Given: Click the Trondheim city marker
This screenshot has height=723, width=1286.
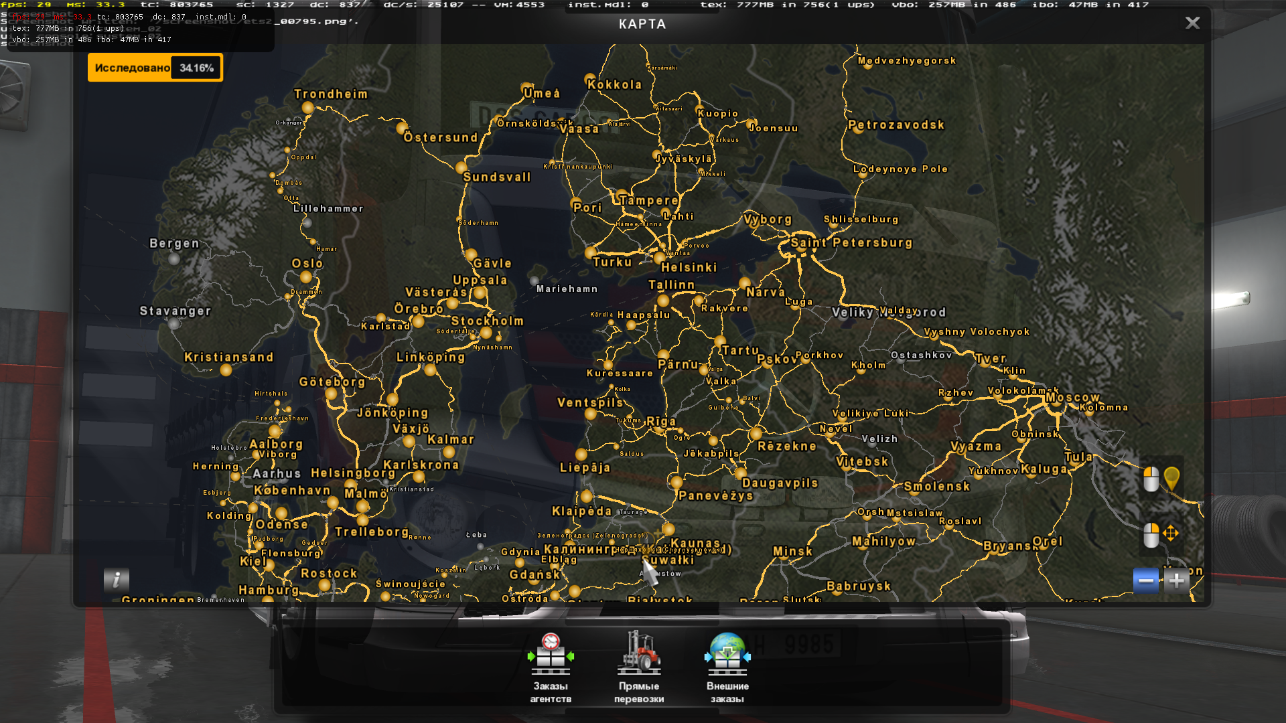Looking at the screenshot, I should click(307, 108).
